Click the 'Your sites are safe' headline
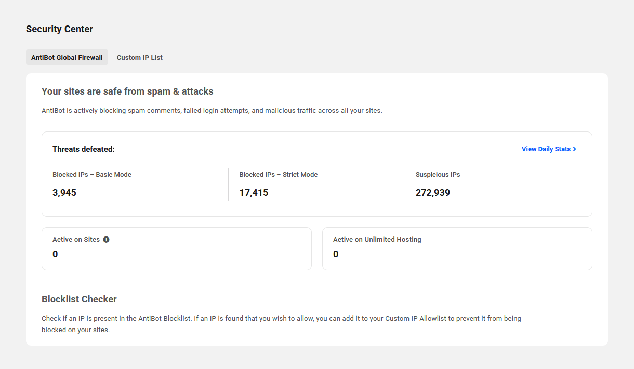This screenshot has width=634, height=369. [x=127, y=91]
